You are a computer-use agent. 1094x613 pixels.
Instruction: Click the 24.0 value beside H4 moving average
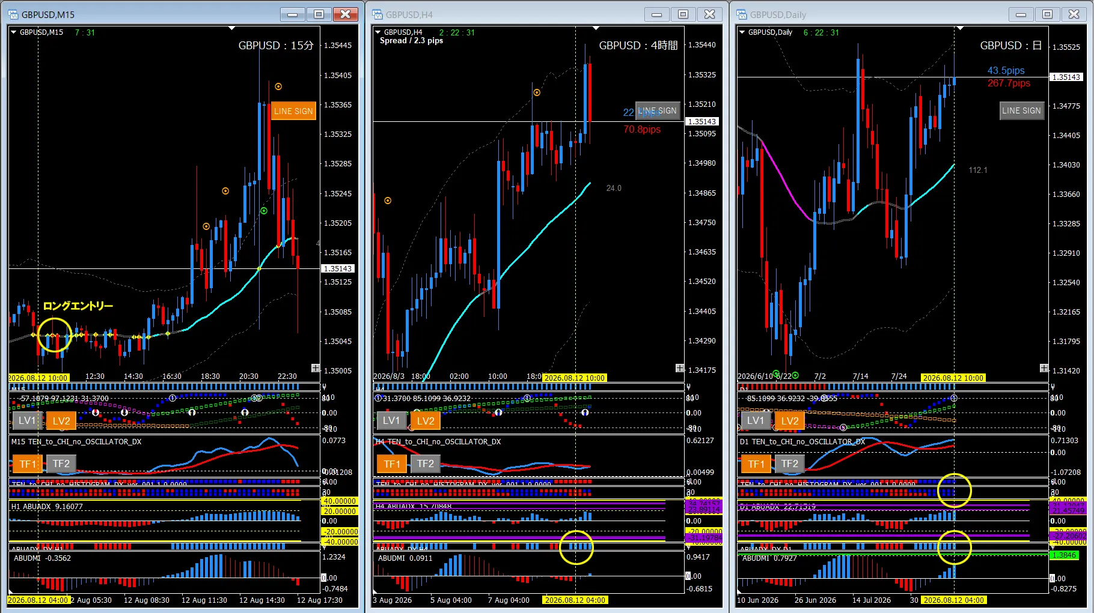(614, 188)
